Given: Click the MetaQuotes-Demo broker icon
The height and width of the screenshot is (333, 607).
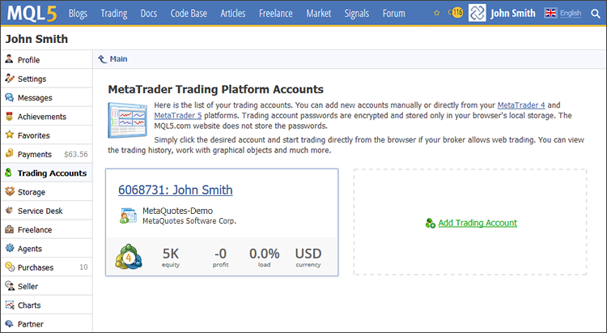Looking at the screenshot, I should pyautogui.click(x=128, y=216).
